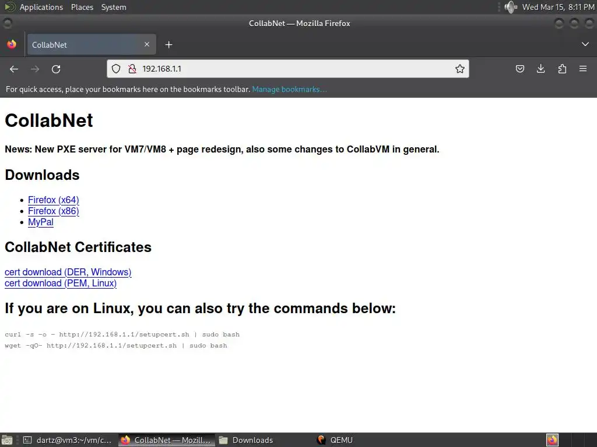Click the show desktop icon in taskbar
The width and height of the screenshot is (597, 447).
point(7,440)
